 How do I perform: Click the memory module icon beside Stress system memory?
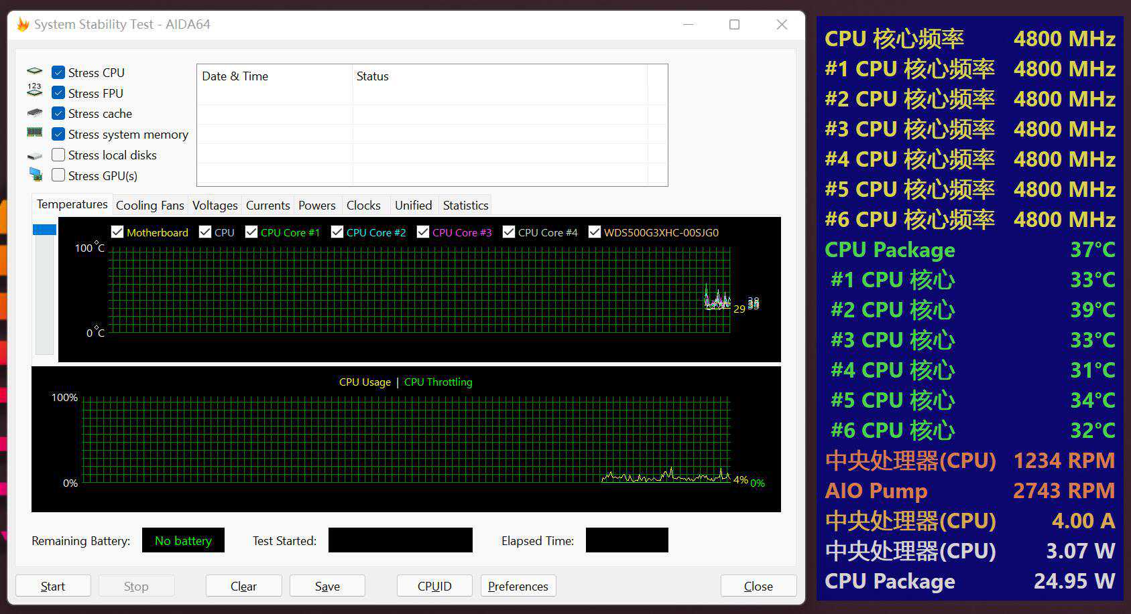click(x=35, y=133)
